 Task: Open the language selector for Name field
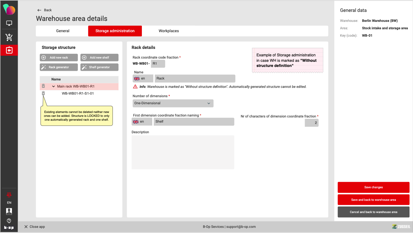(x=143, y=79)
